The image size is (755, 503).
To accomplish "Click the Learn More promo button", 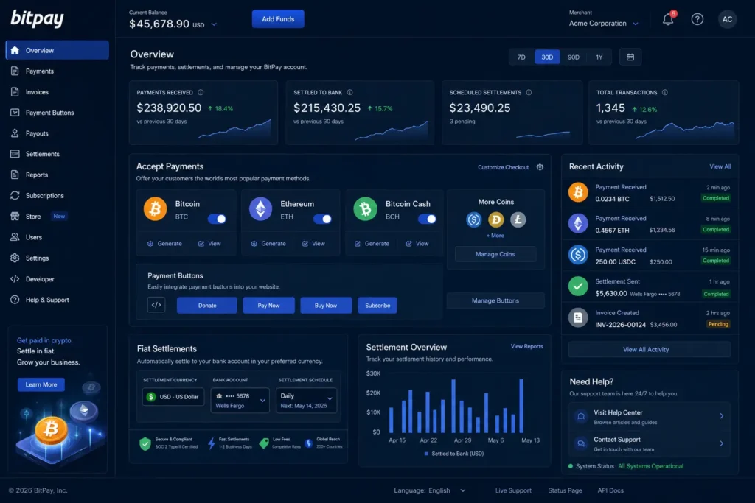I will [41, 384].
